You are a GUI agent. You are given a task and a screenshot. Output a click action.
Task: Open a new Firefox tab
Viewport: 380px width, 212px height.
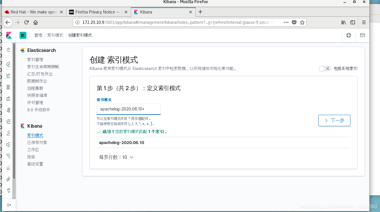[x=200, y=12]
